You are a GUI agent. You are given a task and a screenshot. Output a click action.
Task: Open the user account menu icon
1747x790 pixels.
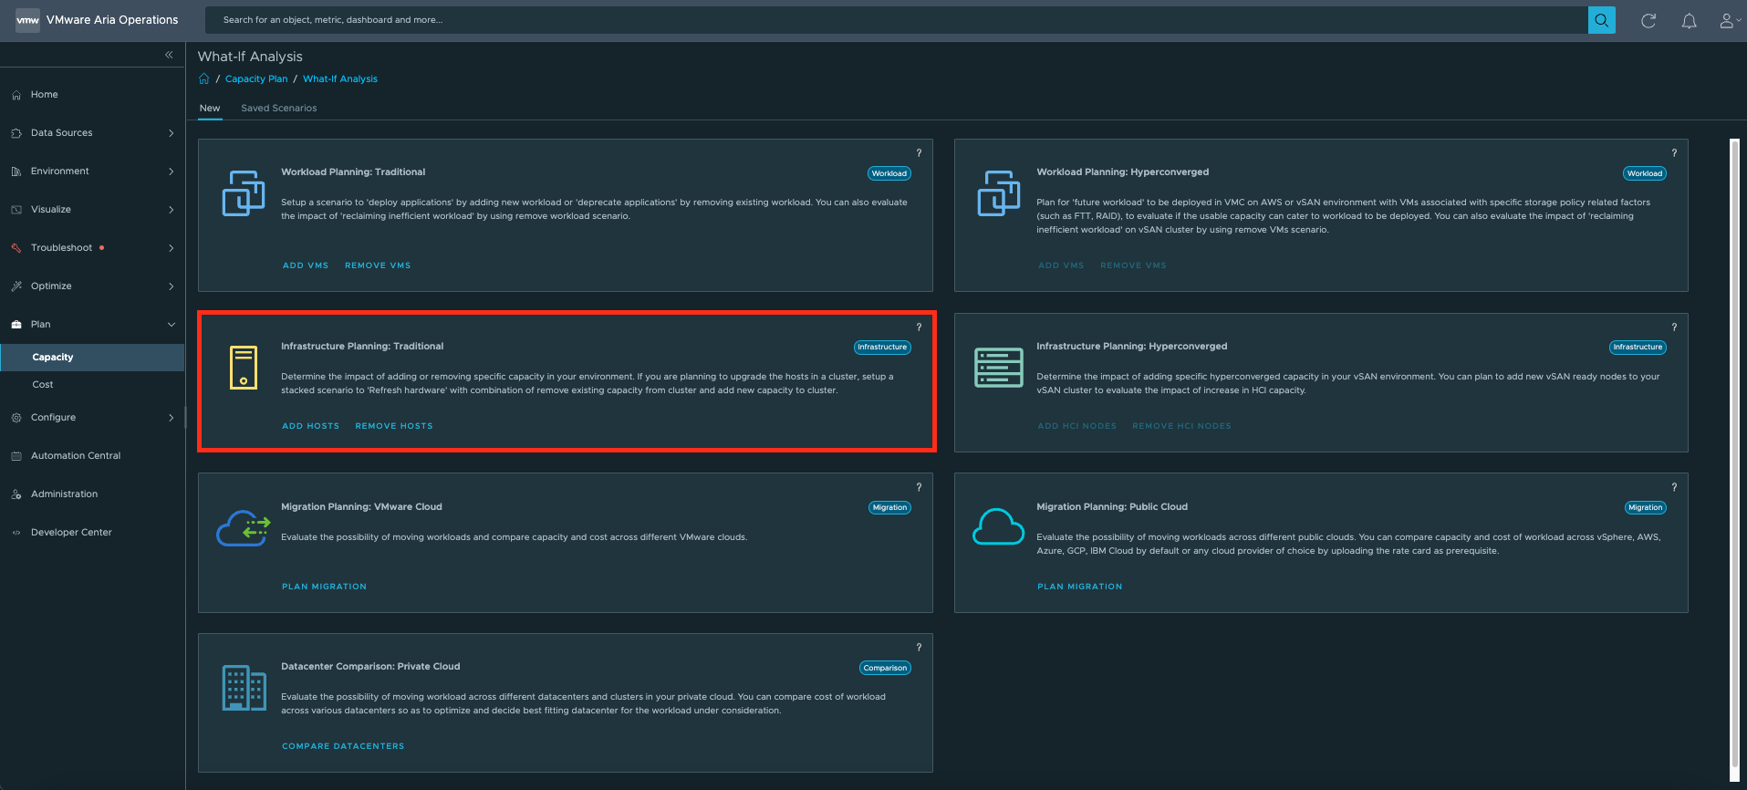tap(1729, 20)
